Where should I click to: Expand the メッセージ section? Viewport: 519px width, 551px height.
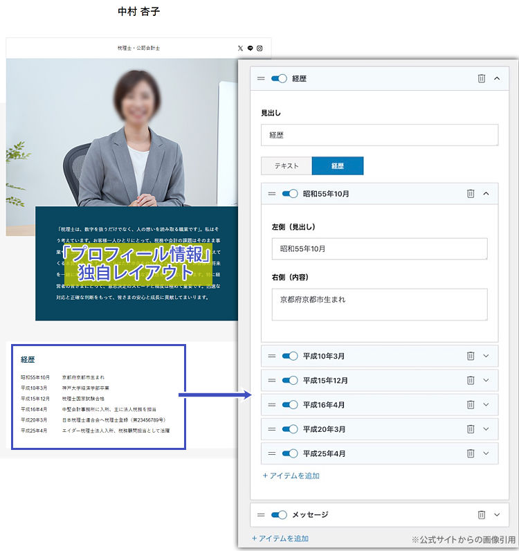coord(497,515)
